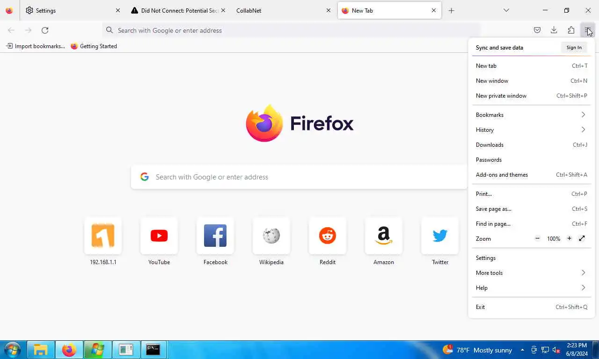The width and height of the screenshot is (599, 359).
Task: Expand the Help submenu
Action: click(532, 288)
